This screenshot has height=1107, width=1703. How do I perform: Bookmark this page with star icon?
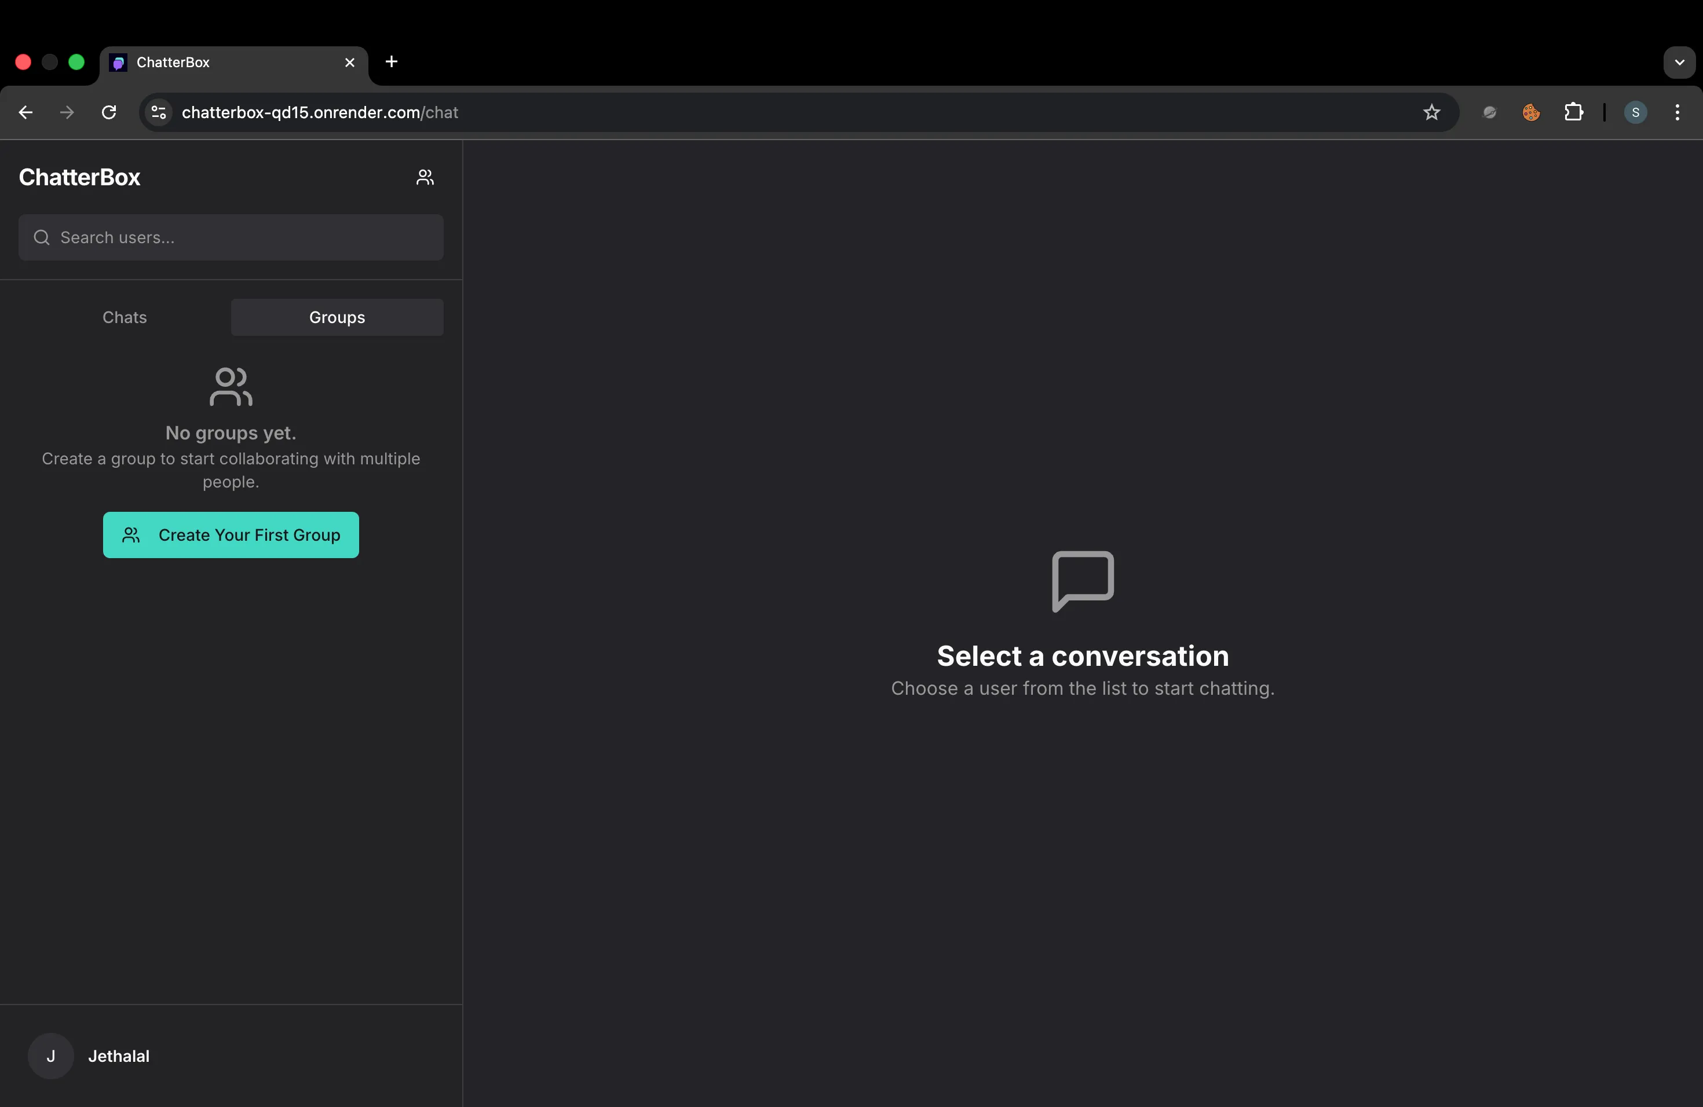coord(1431,112)
